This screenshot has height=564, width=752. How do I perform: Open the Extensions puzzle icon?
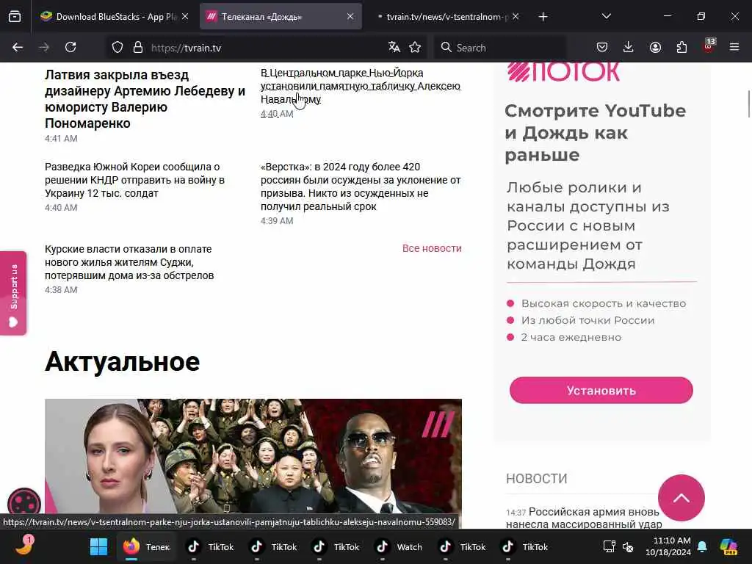681,47
